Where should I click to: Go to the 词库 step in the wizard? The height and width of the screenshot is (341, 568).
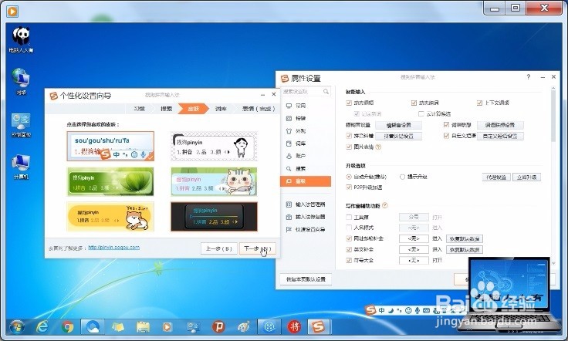[221, 109]
